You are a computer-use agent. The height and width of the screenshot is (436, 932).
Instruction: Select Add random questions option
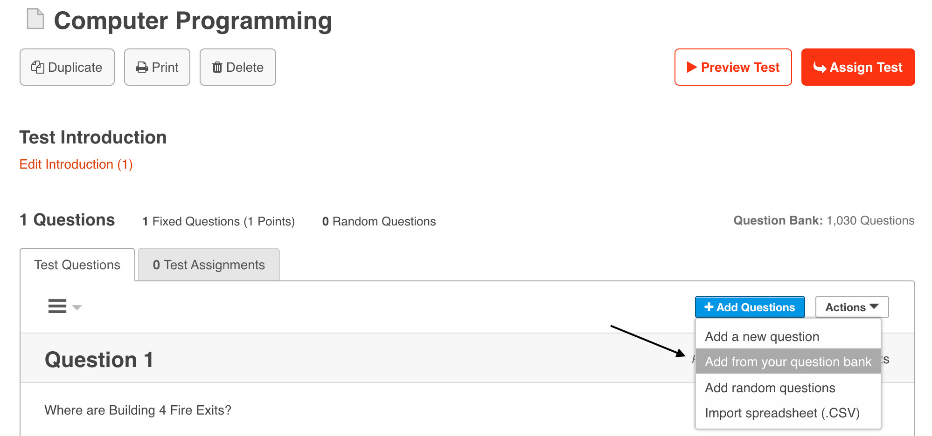pos(770,388)
